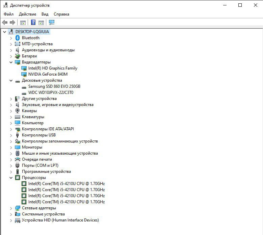Select the first Intel Core i5-4210U processor entry

click(x=67, y=184)
